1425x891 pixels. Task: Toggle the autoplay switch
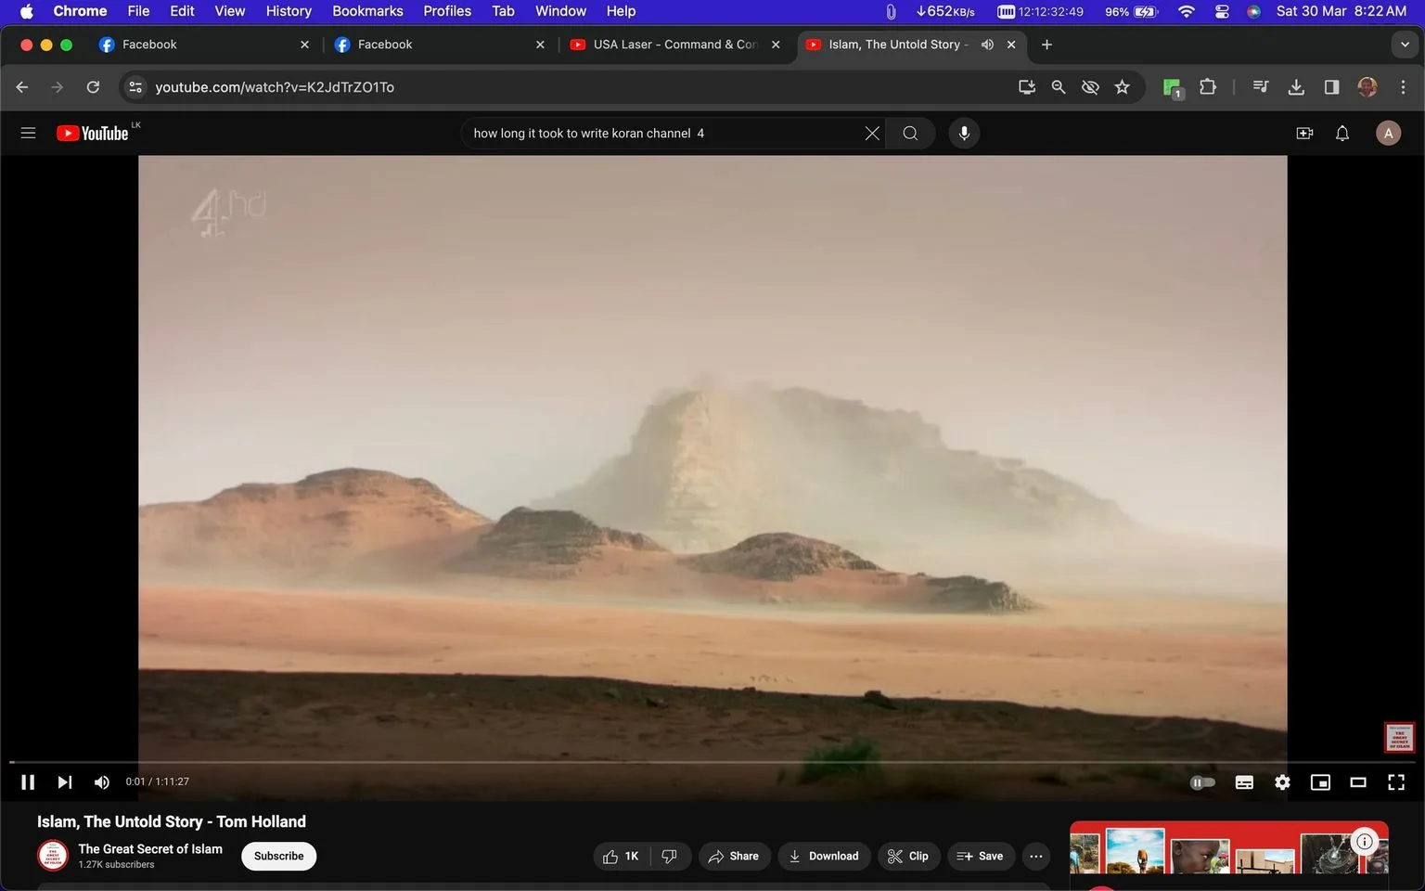pos(1202,782)
